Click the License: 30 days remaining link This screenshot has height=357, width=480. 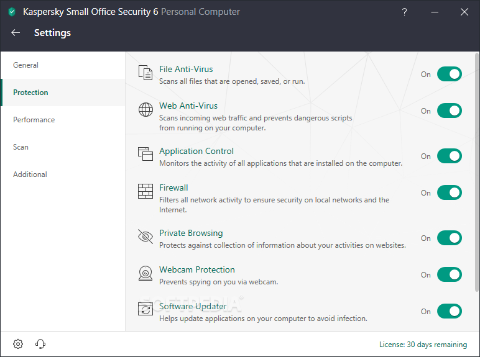pyautogui.click(x=423, y=345)
